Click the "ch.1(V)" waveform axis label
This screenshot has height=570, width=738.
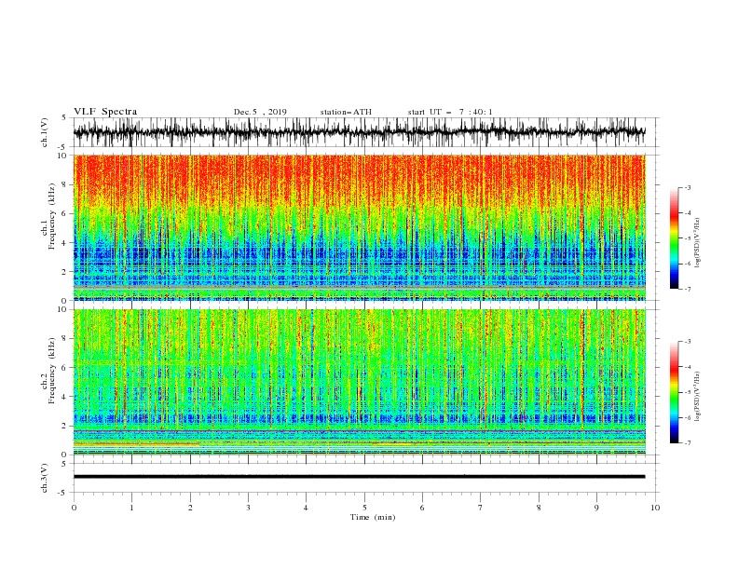[45, 132]
